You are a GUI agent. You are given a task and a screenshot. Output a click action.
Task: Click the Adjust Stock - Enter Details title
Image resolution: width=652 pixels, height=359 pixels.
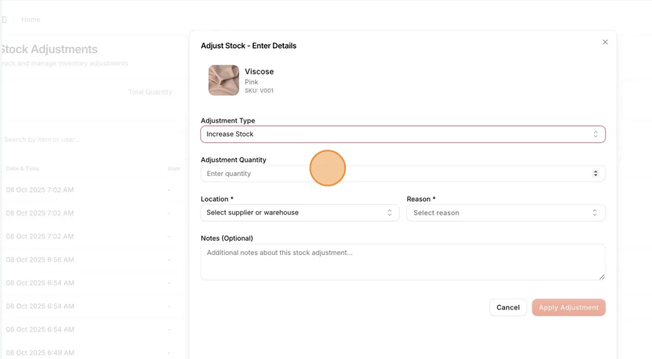tap(248, 46)
